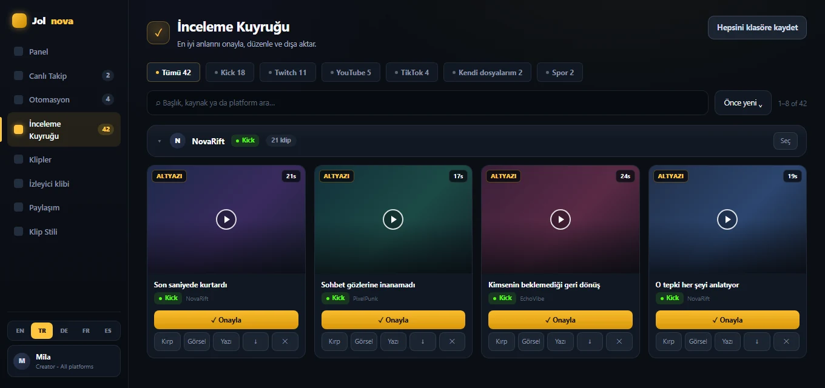Toggle ALTYAZI badge on 24s clip

coord(503,176)
